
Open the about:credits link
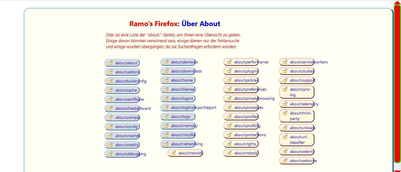click(x=127, y=145)
